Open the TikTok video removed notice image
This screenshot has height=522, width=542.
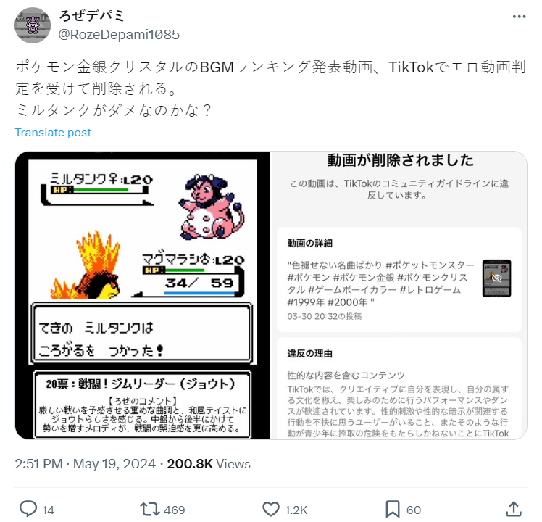tap(399, 295)
